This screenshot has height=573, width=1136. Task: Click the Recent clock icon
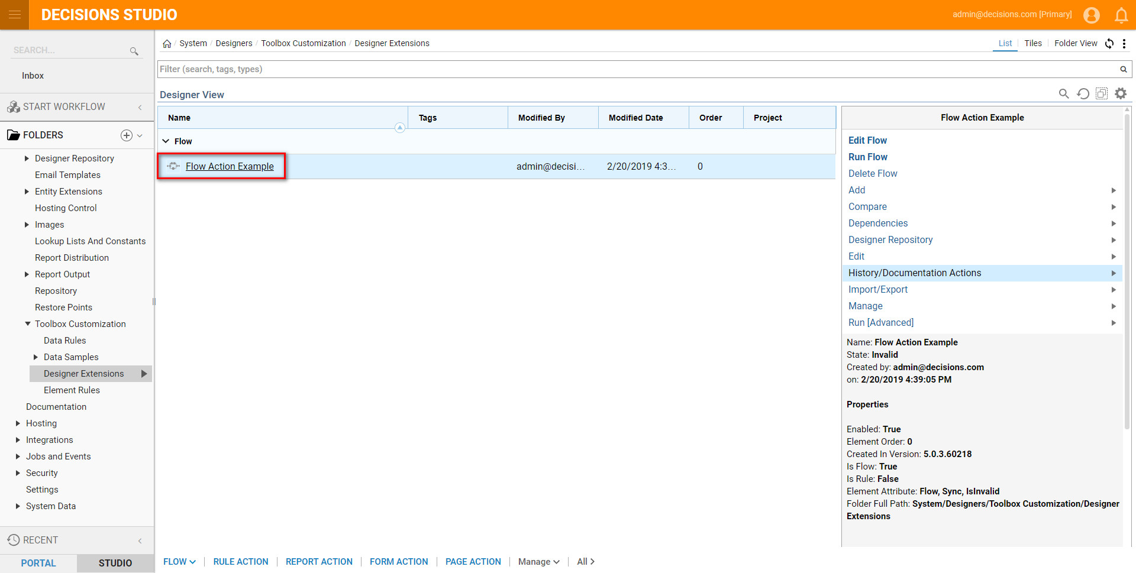(x=14, y=540)
